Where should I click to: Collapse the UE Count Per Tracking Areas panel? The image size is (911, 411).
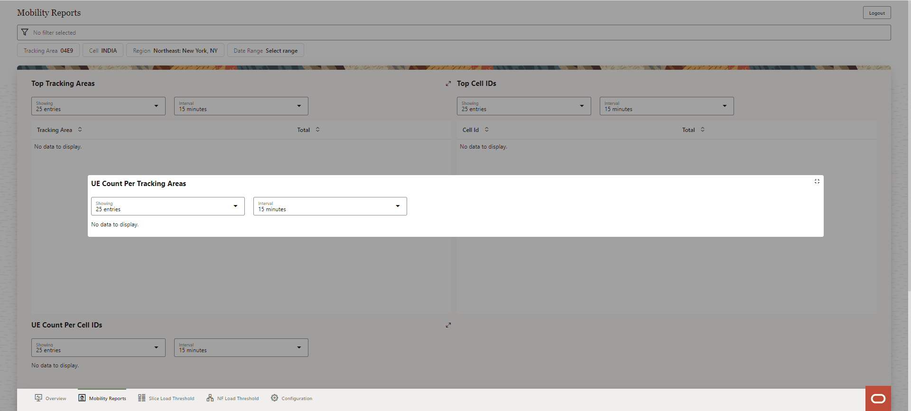point(817,181)
